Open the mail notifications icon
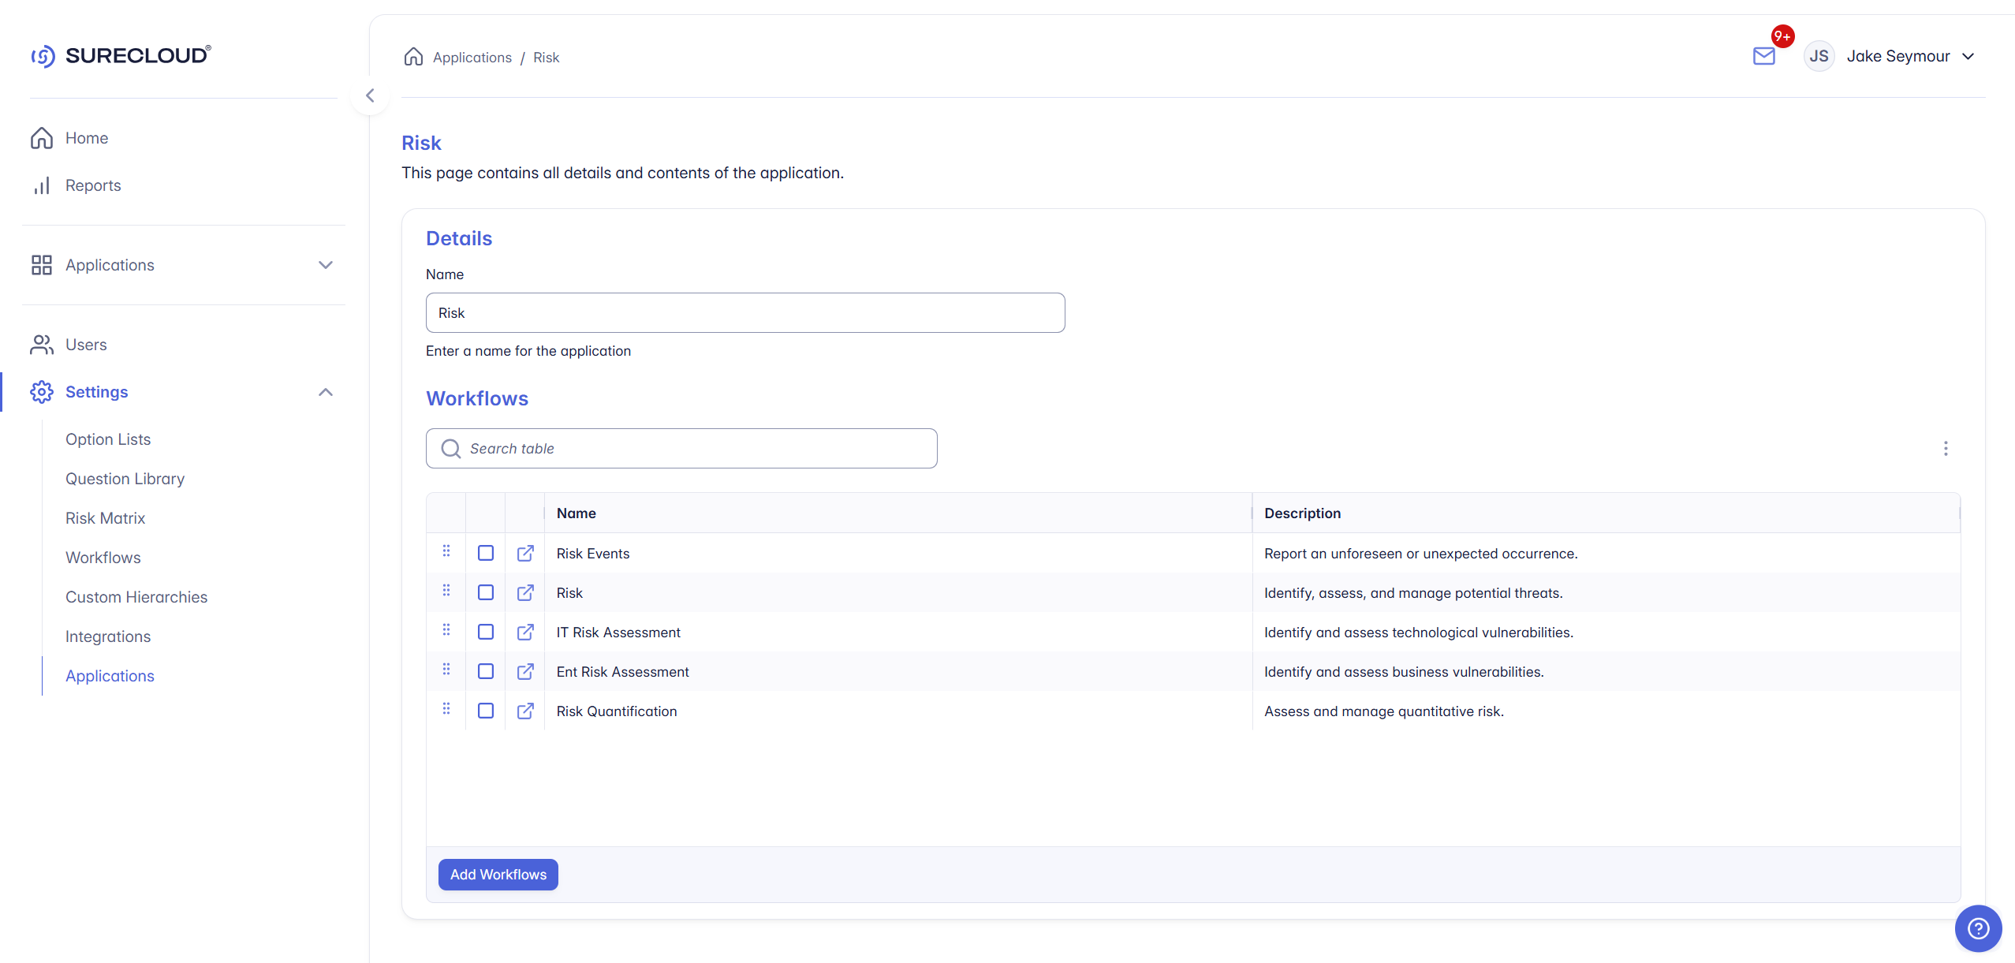2015x963 pixels. [1763, 56]
